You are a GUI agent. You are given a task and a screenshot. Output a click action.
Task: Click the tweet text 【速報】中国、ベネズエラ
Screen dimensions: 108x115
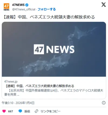pyautogui.click(x=49, y=17)
